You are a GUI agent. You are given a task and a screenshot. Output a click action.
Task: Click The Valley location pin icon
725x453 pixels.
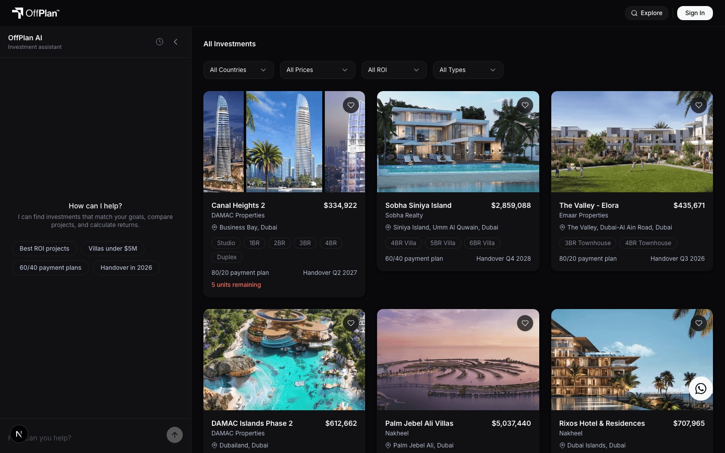(x=562, y=228)
